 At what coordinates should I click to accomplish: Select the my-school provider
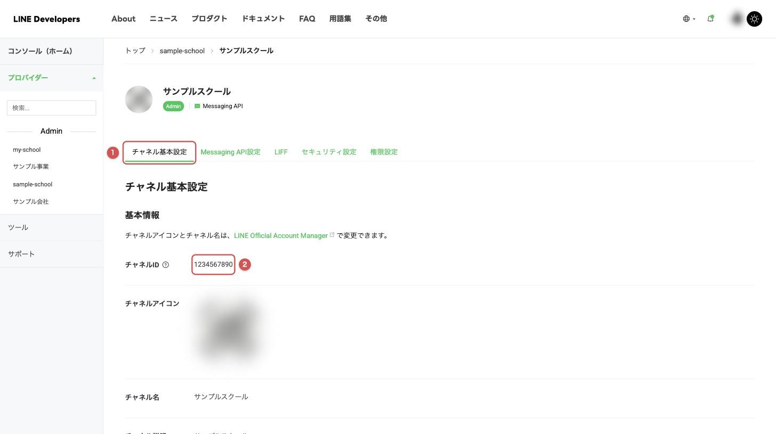(x=27, y=150)
